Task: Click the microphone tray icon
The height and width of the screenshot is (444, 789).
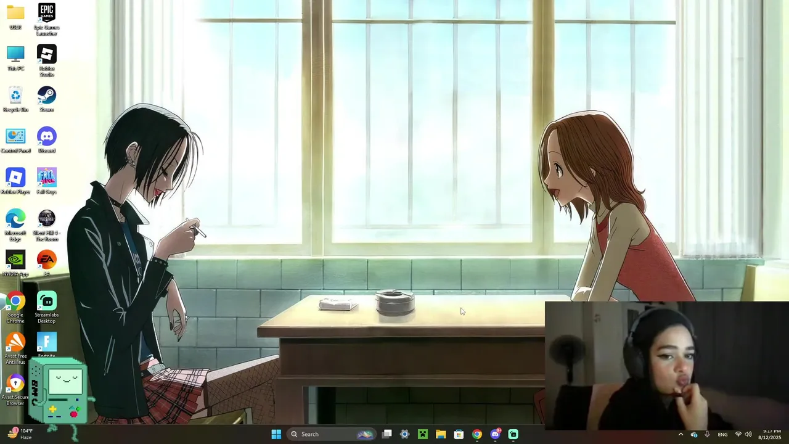Action: point(706,434)
